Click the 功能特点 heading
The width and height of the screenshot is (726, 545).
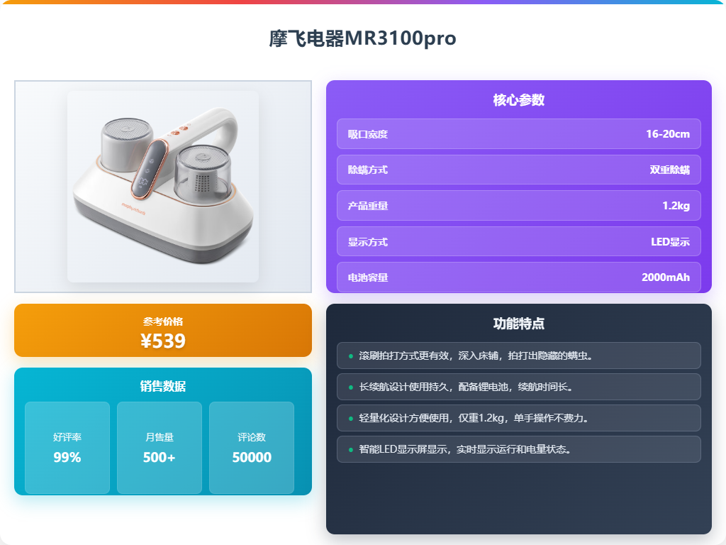pyautogui.click(x=518, y=324)
